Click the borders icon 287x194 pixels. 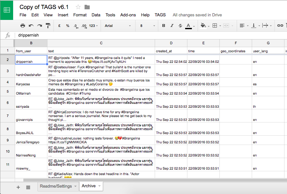[x=215, y=26]
